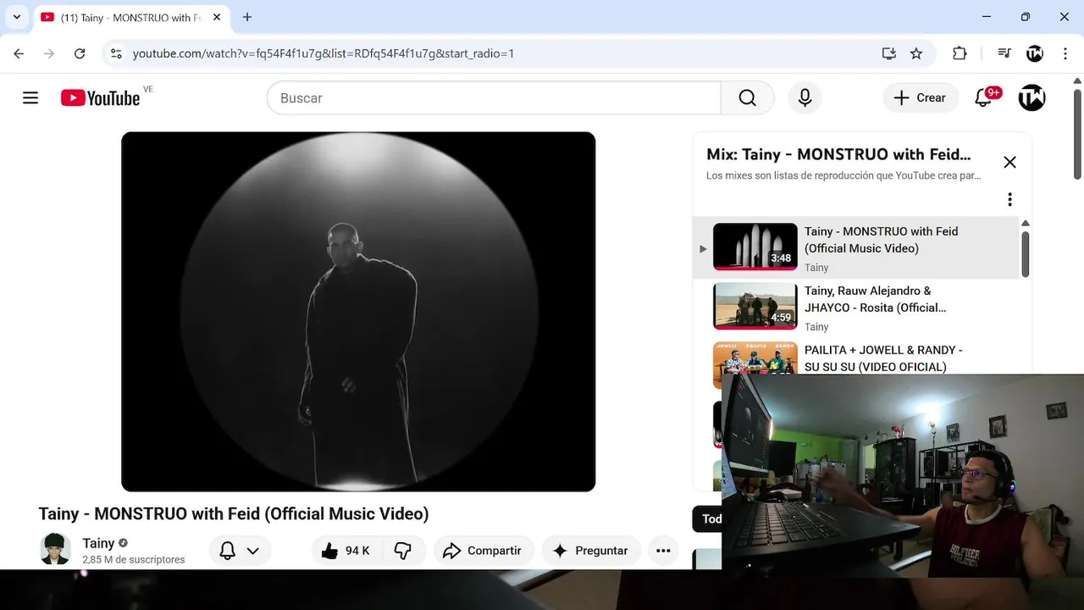This screenshot has width=1084, height=610.
Task: Dislike the video
Action: tap(403, 551)
